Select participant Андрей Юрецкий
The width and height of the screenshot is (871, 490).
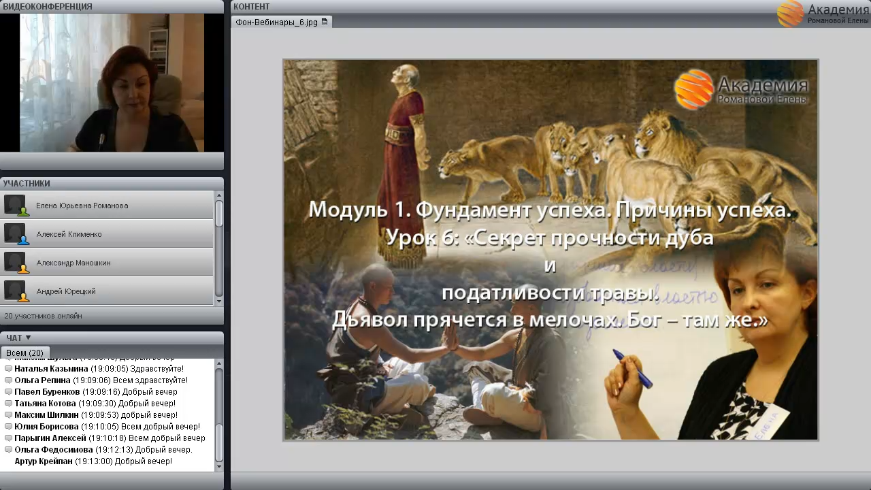[108, 291]
